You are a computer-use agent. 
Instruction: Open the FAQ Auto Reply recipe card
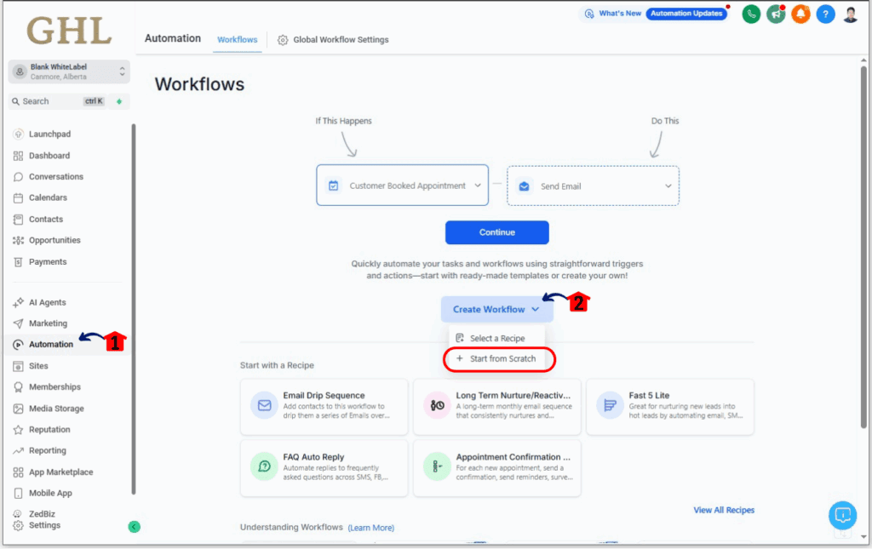324,468
